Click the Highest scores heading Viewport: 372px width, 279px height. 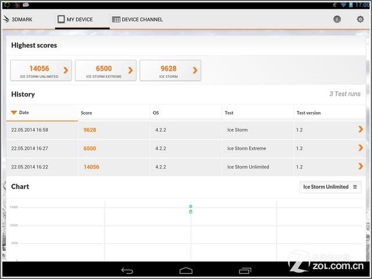click(34, 45)
